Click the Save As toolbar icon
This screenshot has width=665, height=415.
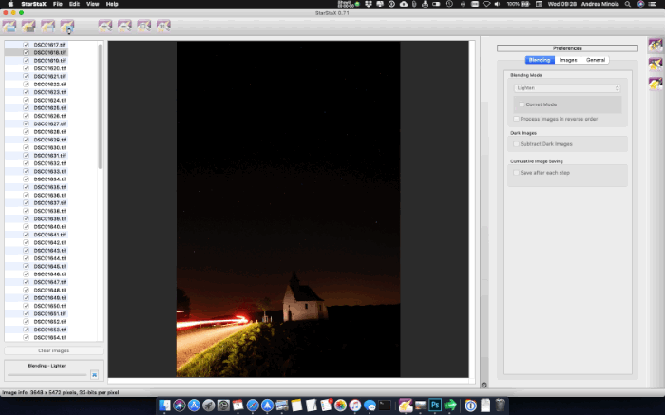[47, 27]
